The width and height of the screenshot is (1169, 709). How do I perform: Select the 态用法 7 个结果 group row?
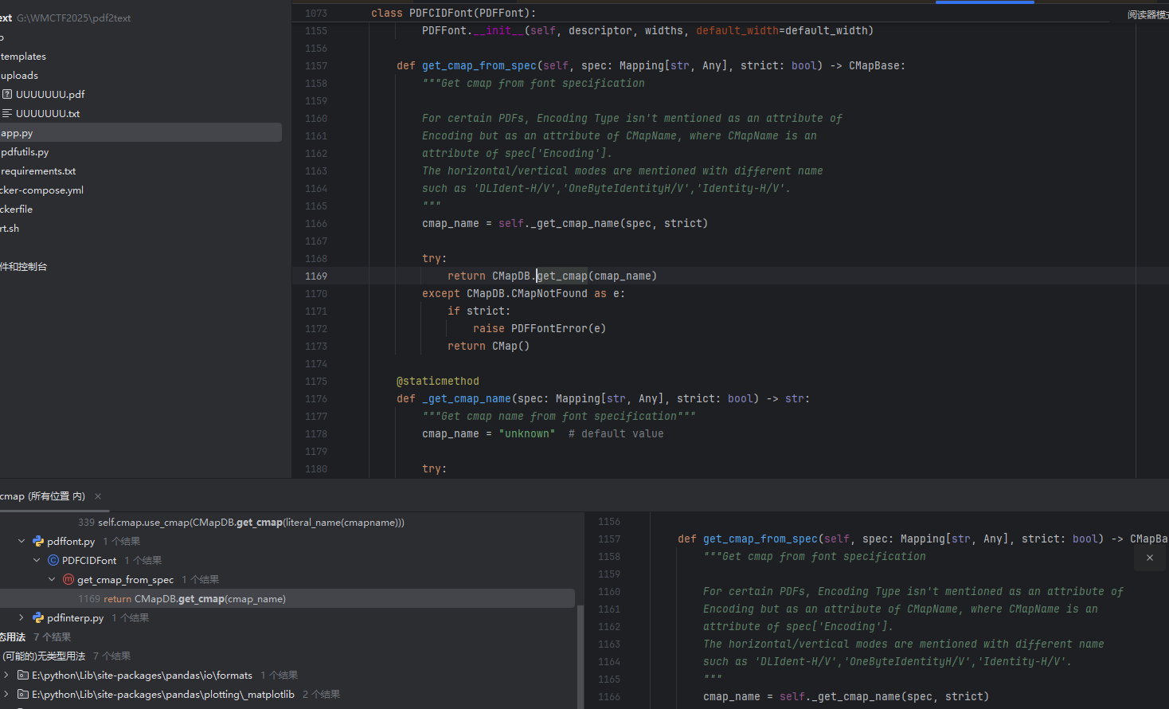[x=35, y=637]
